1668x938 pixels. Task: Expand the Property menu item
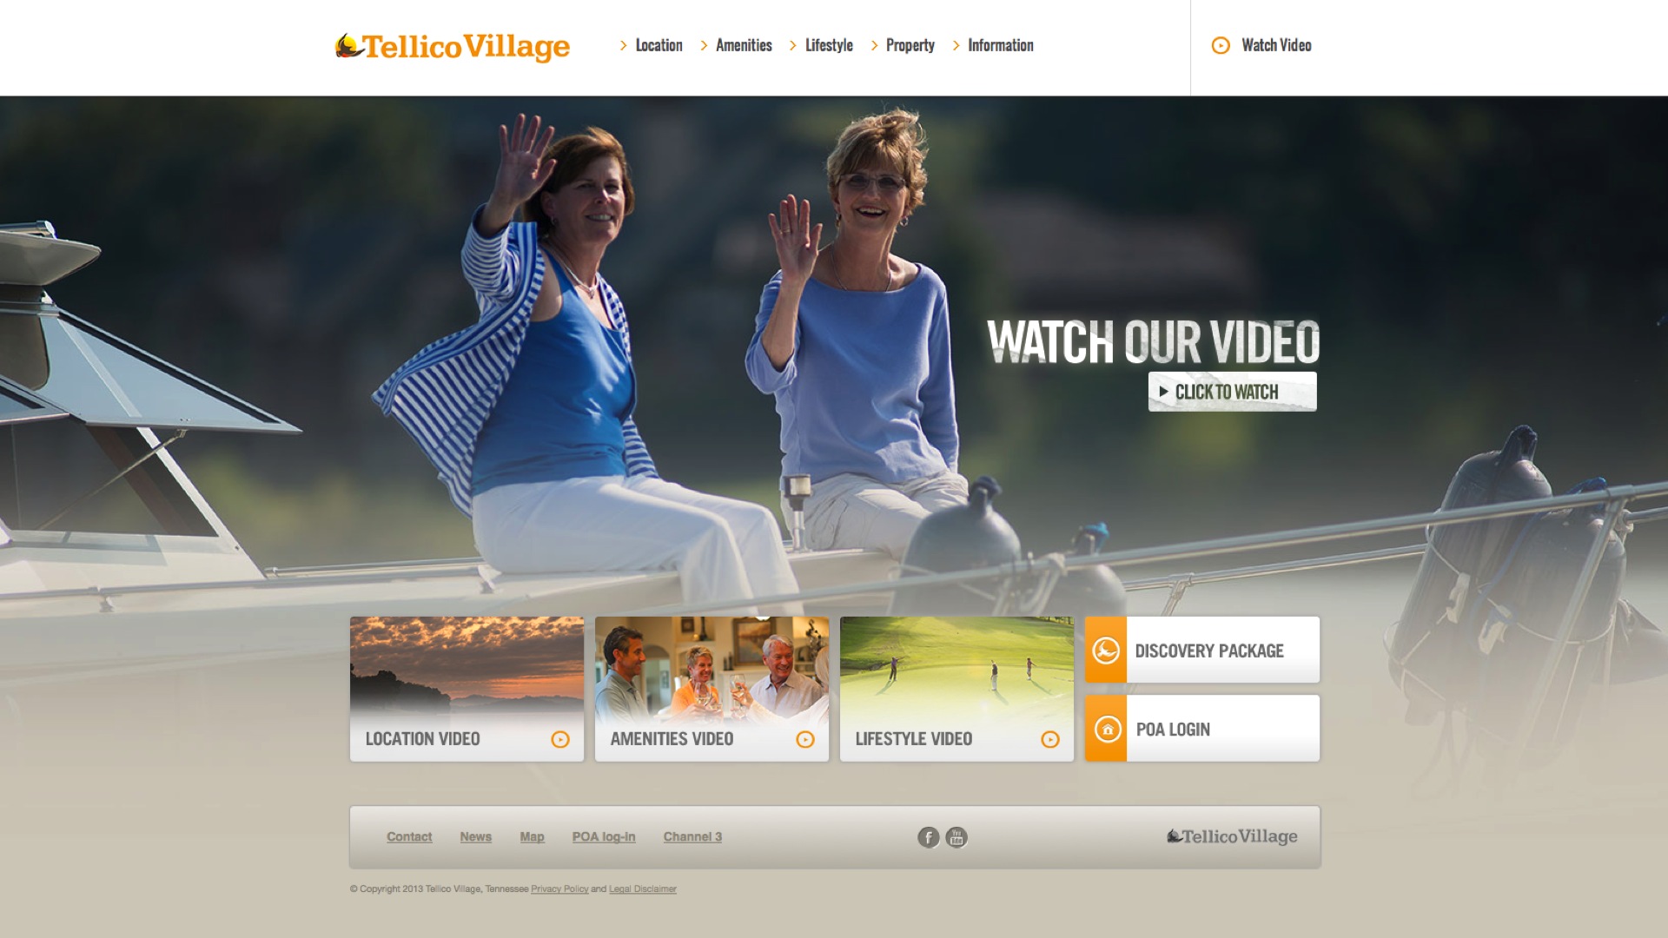click(910, 45)
